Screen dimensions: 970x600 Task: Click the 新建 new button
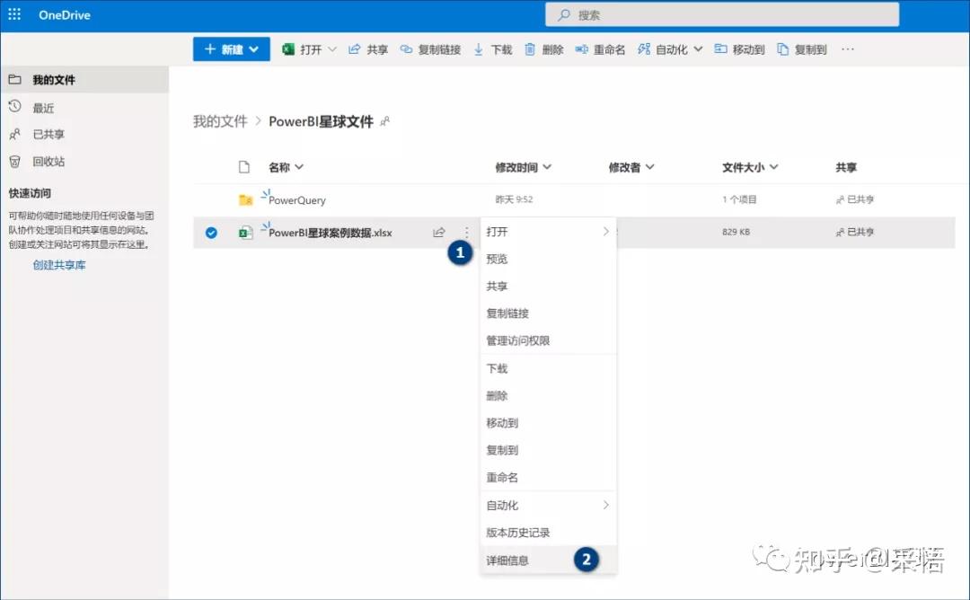(232, 49)
